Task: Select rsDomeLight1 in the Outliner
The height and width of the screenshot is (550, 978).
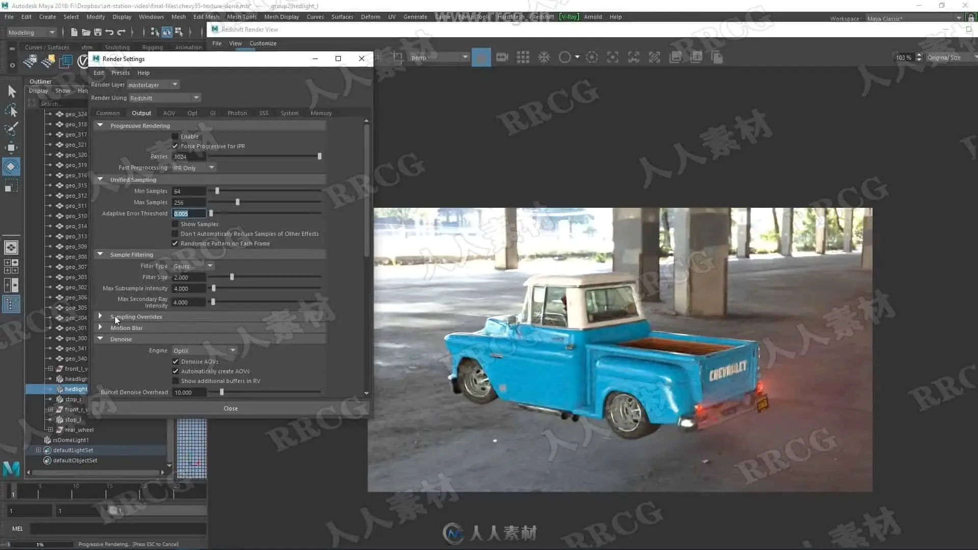Action: [71, 440]
